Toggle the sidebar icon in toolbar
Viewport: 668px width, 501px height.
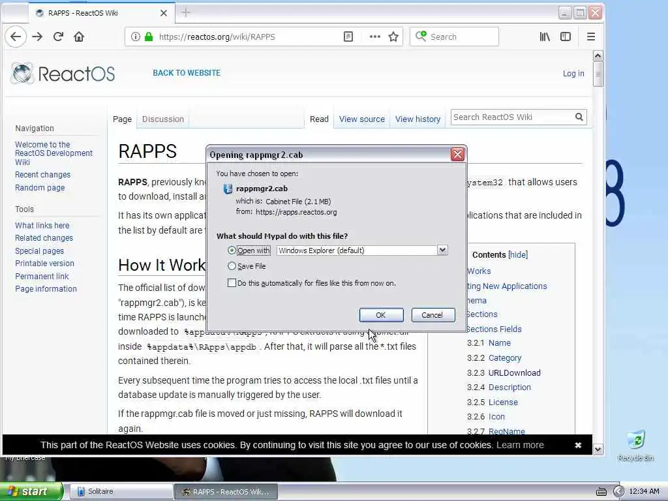(x=566, y=37)
